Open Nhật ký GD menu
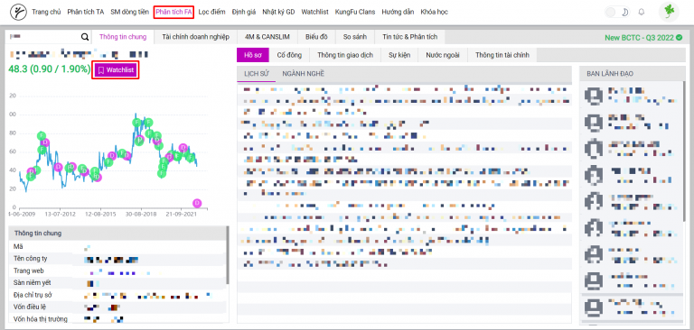694x330 pixels. pyautogui.click(x=278, y=12)
